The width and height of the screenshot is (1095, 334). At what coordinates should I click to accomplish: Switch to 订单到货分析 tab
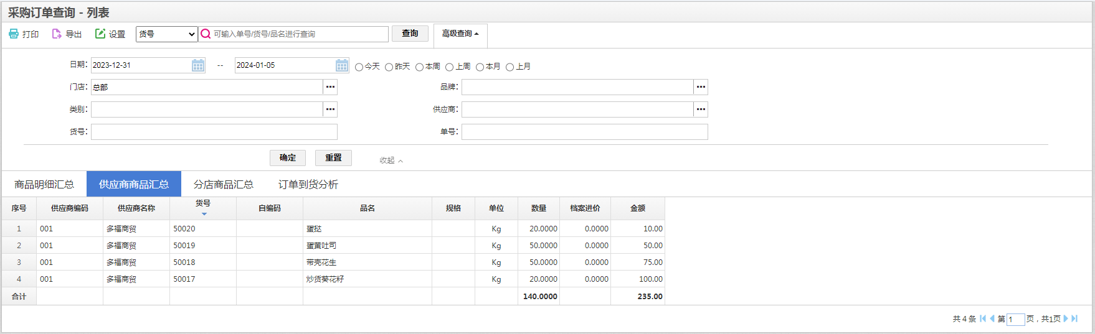point(308,185)
